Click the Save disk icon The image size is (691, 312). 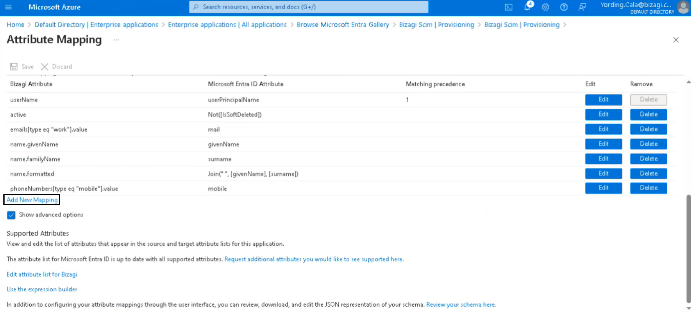(x=14, y=67)
